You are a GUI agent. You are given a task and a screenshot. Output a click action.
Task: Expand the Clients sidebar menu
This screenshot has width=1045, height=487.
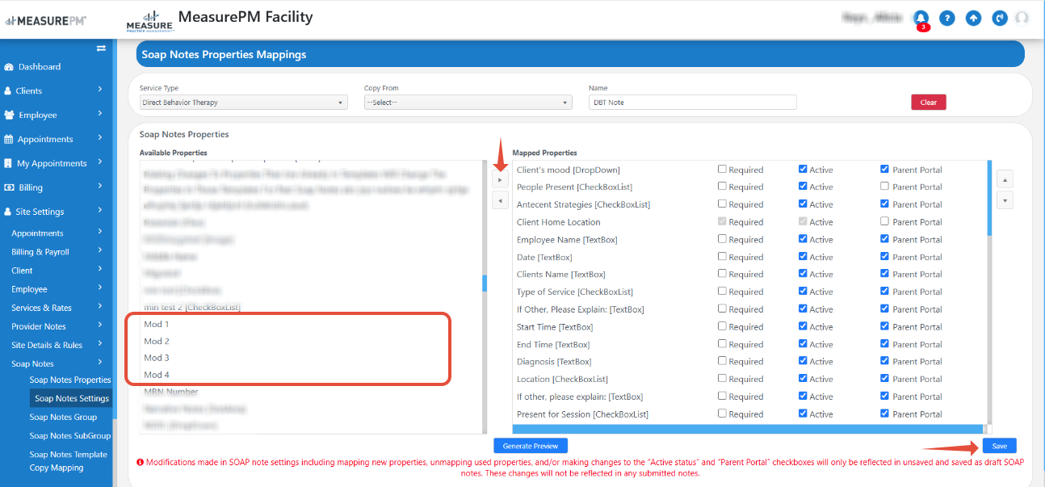[100, 90]
